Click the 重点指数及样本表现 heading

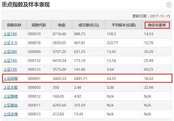coord(26,5)
